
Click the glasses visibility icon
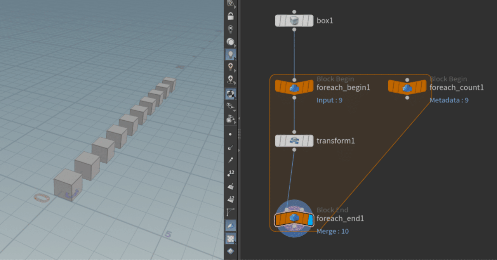pos(231,106)
